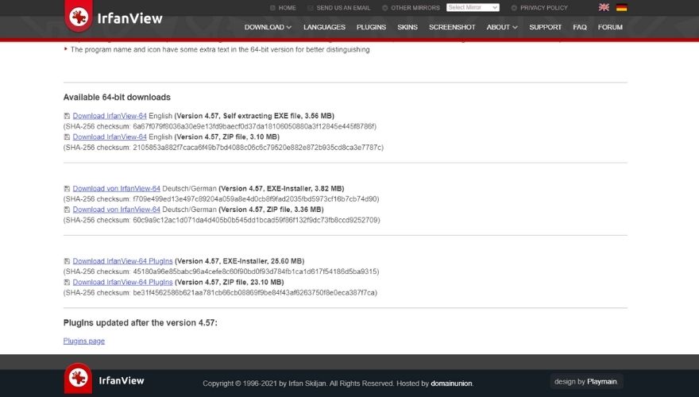Viewport: 699px width, 397px height.
Task: Go to the PLUGINS menu item
Action: click(x=371, y=27)
